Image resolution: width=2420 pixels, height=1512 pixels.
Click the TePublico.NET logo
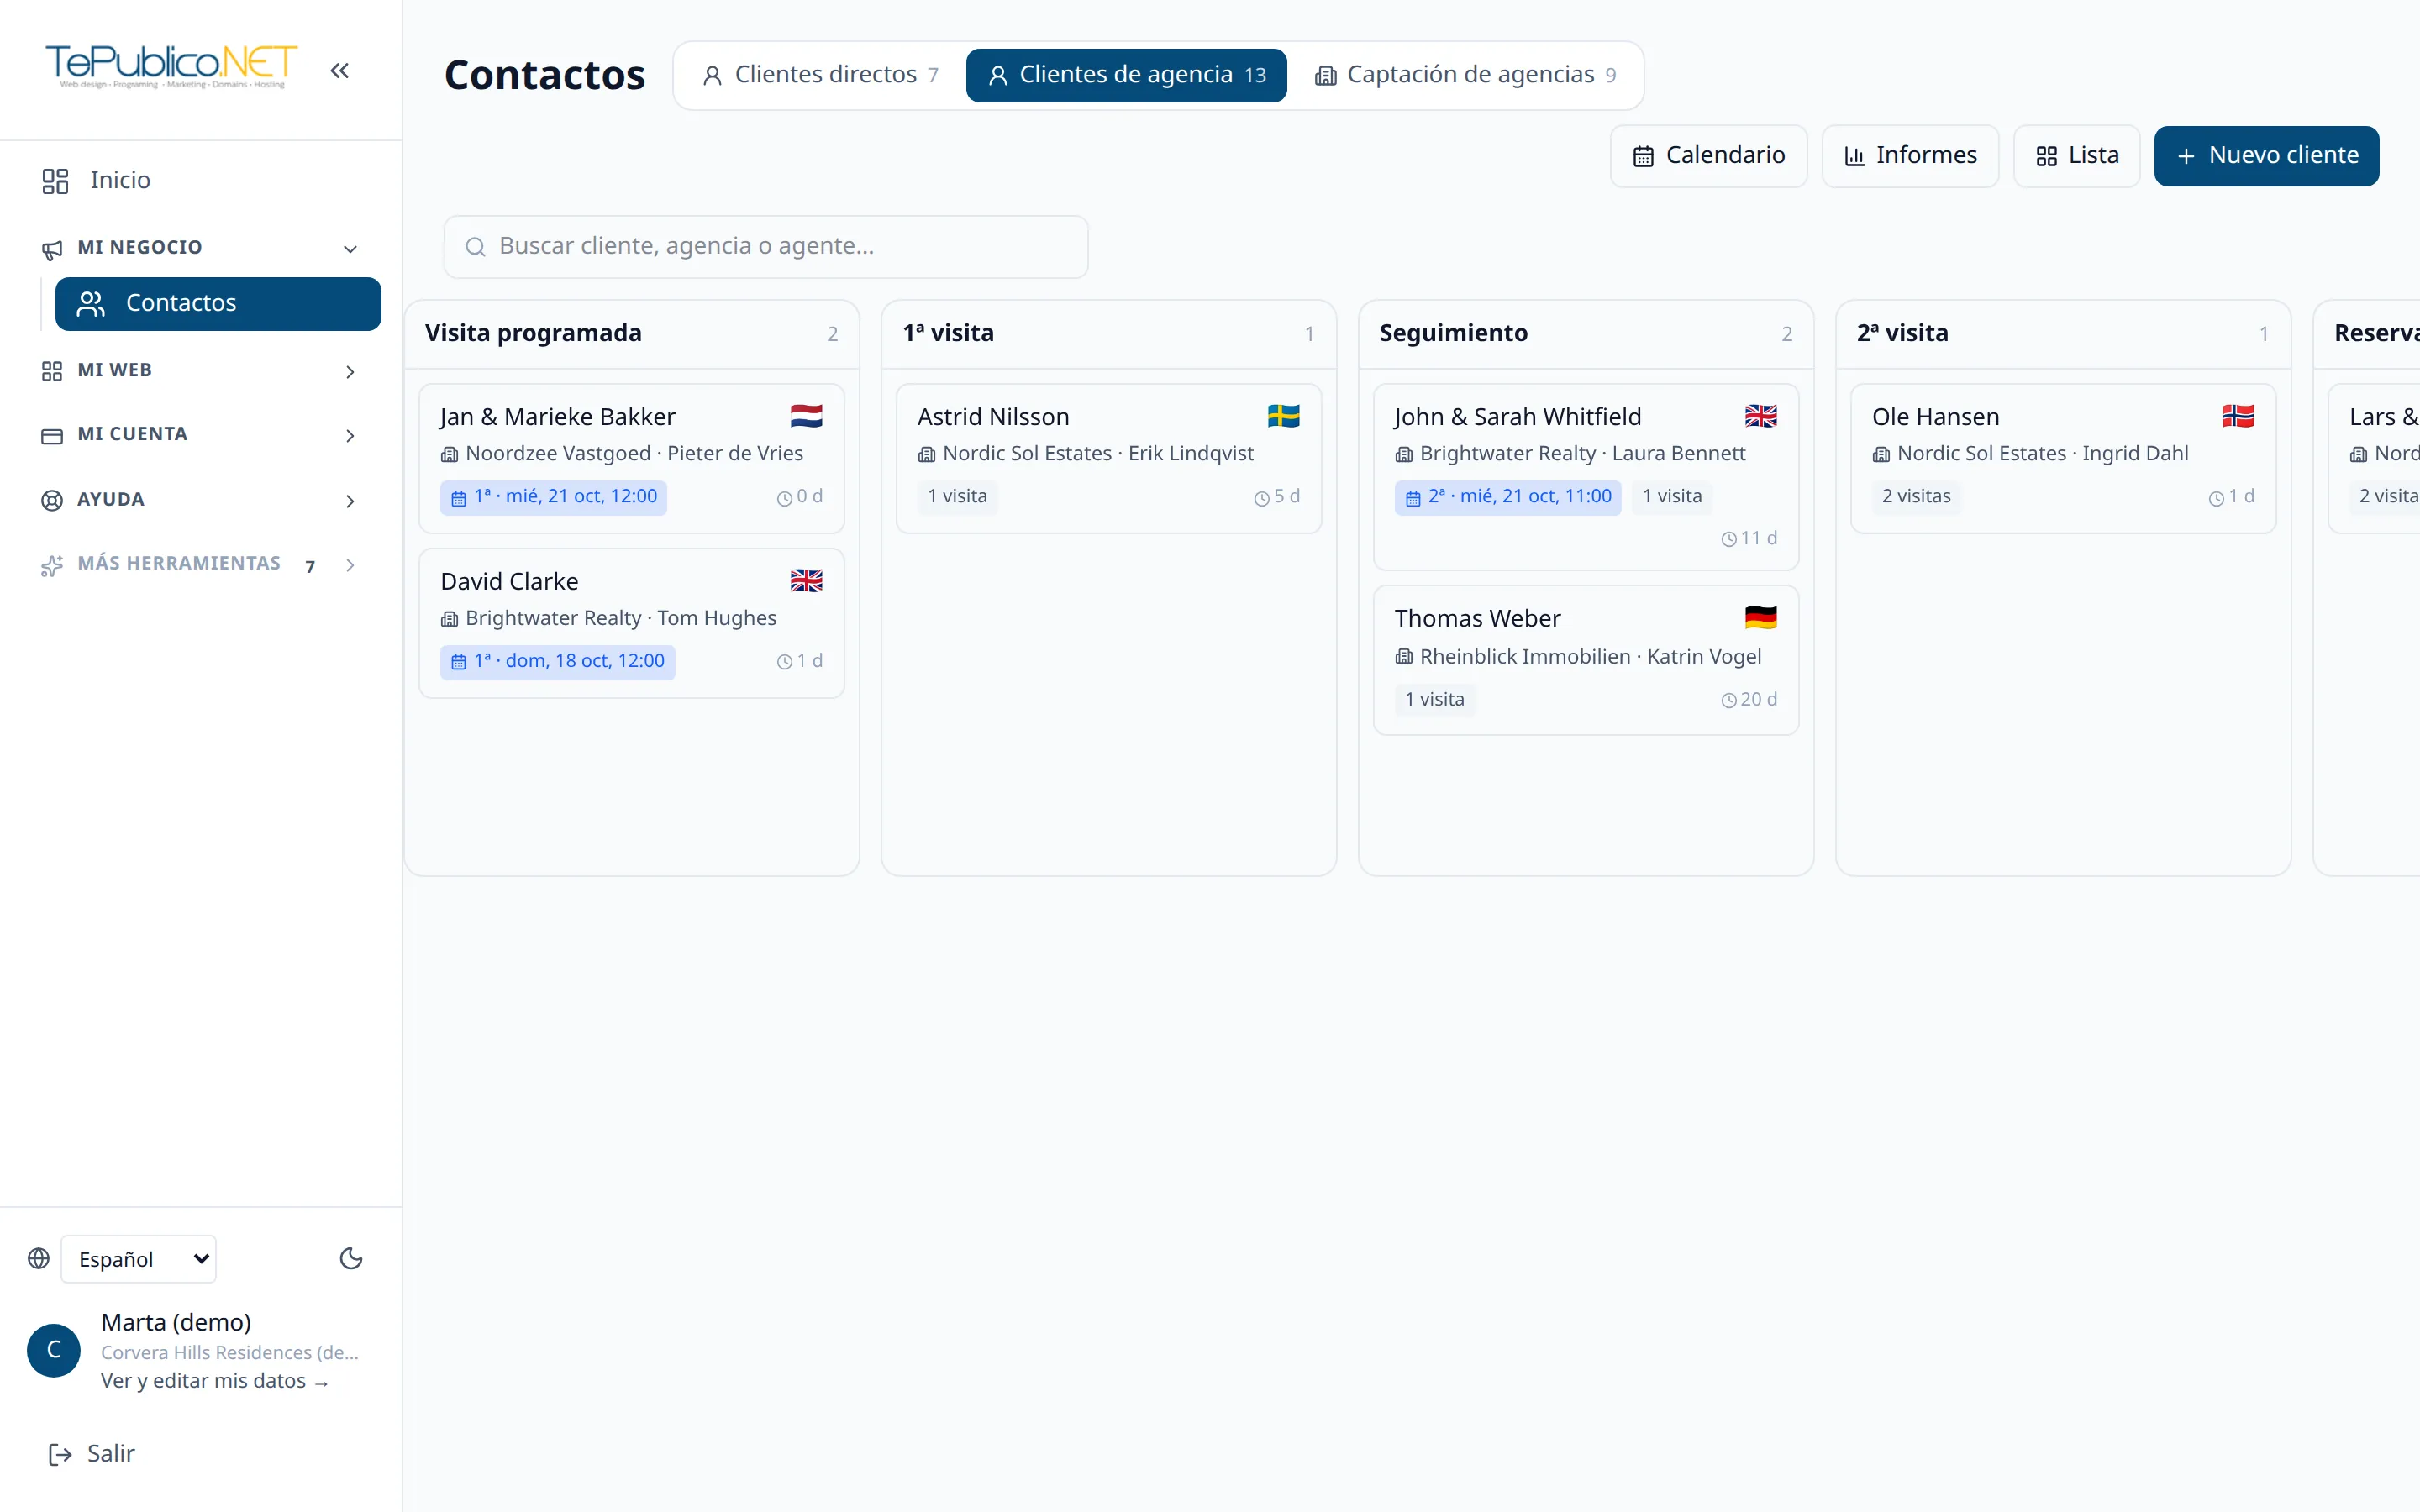coord(171,66)
